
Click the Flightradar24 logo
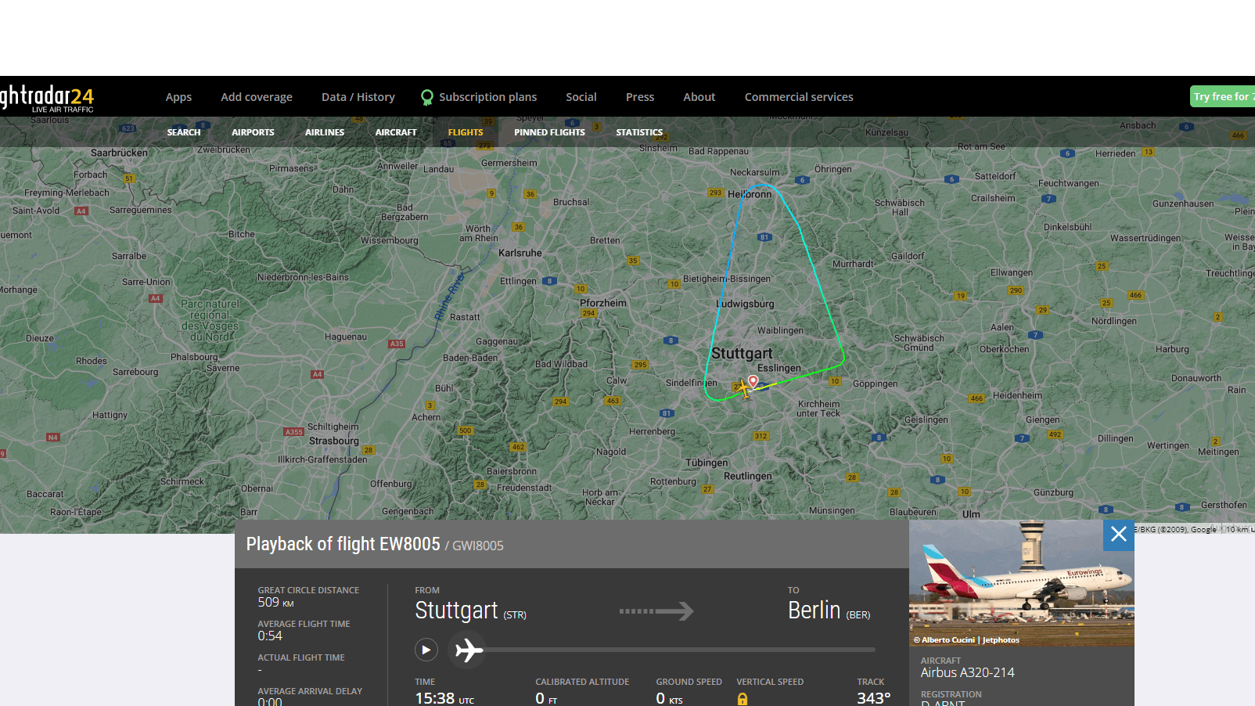pos(47,98)
